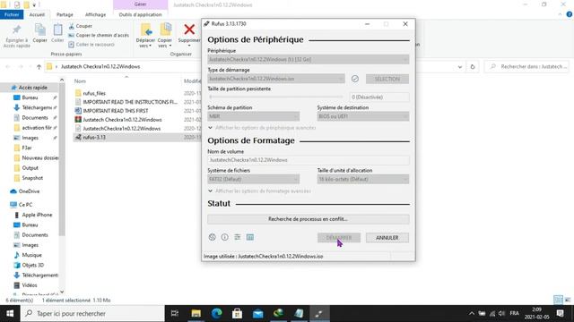Open the Système de fichiers dropdown
574x322 pixels.
click(253, 179)
